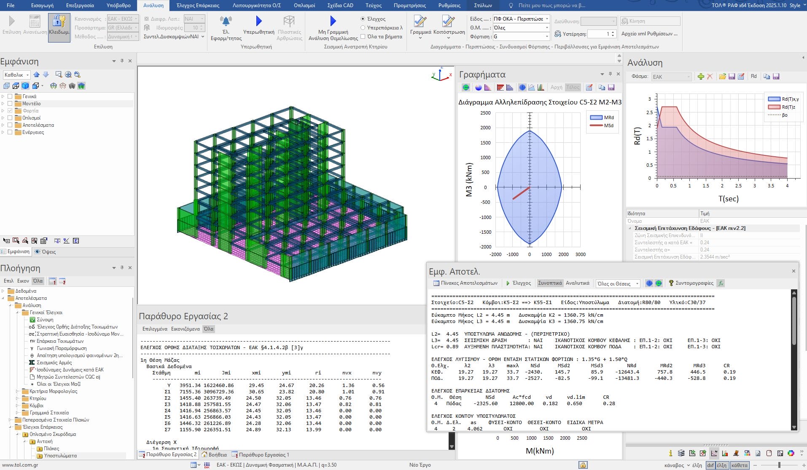Open the Είδος ΠΦ ΟΚΑ dropdown

[x=521, y=19]
